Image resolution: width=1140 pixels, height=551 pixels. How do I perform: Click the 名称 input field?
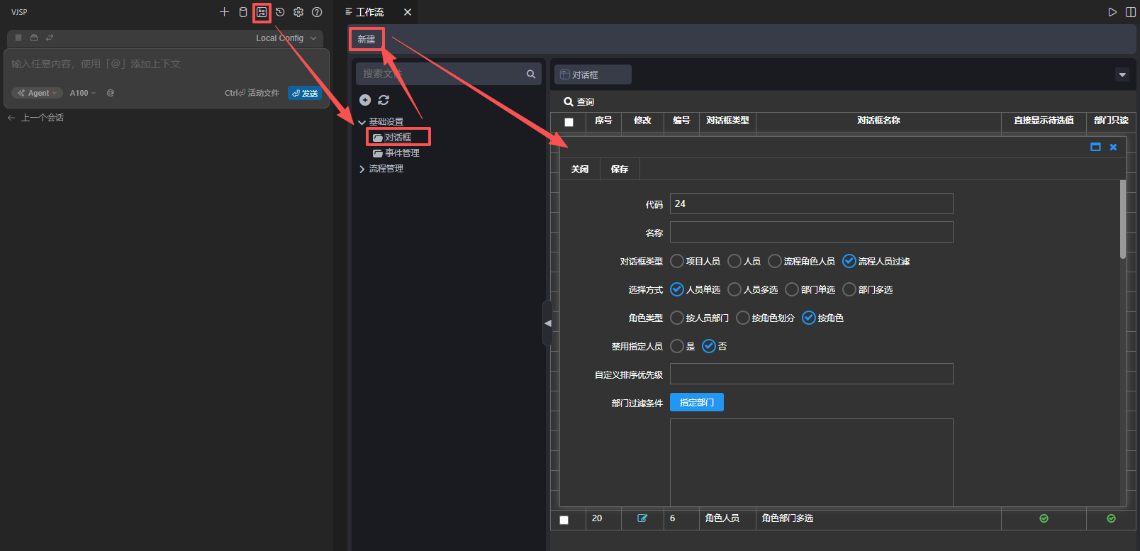(811, 233)
